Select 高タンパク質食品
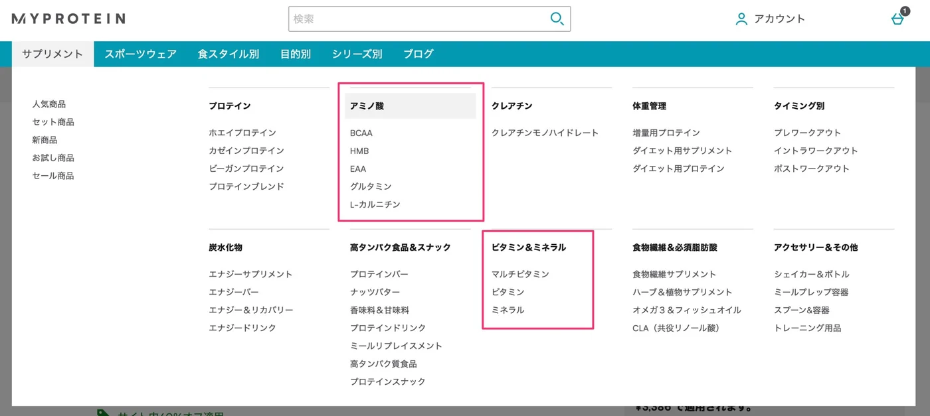The height and width of the screenshot is (416, 930). pos(383,364)
